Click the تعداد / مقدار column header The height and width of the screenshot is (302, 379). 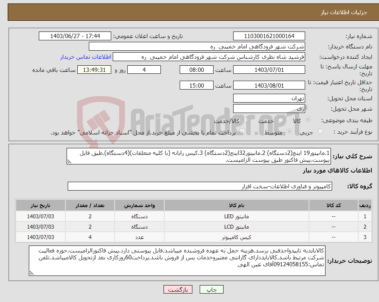(90, 206)
